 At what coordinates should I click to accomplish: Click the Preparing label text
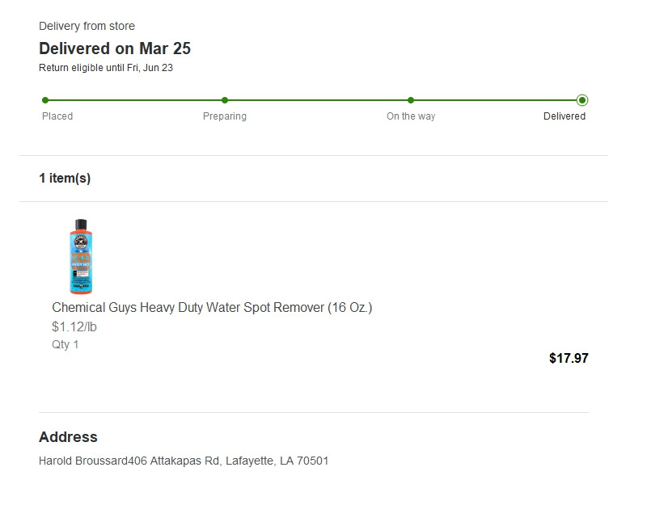pos(225,116)
